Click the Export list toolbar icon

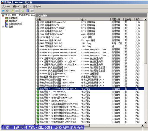[x=22, y=11]
